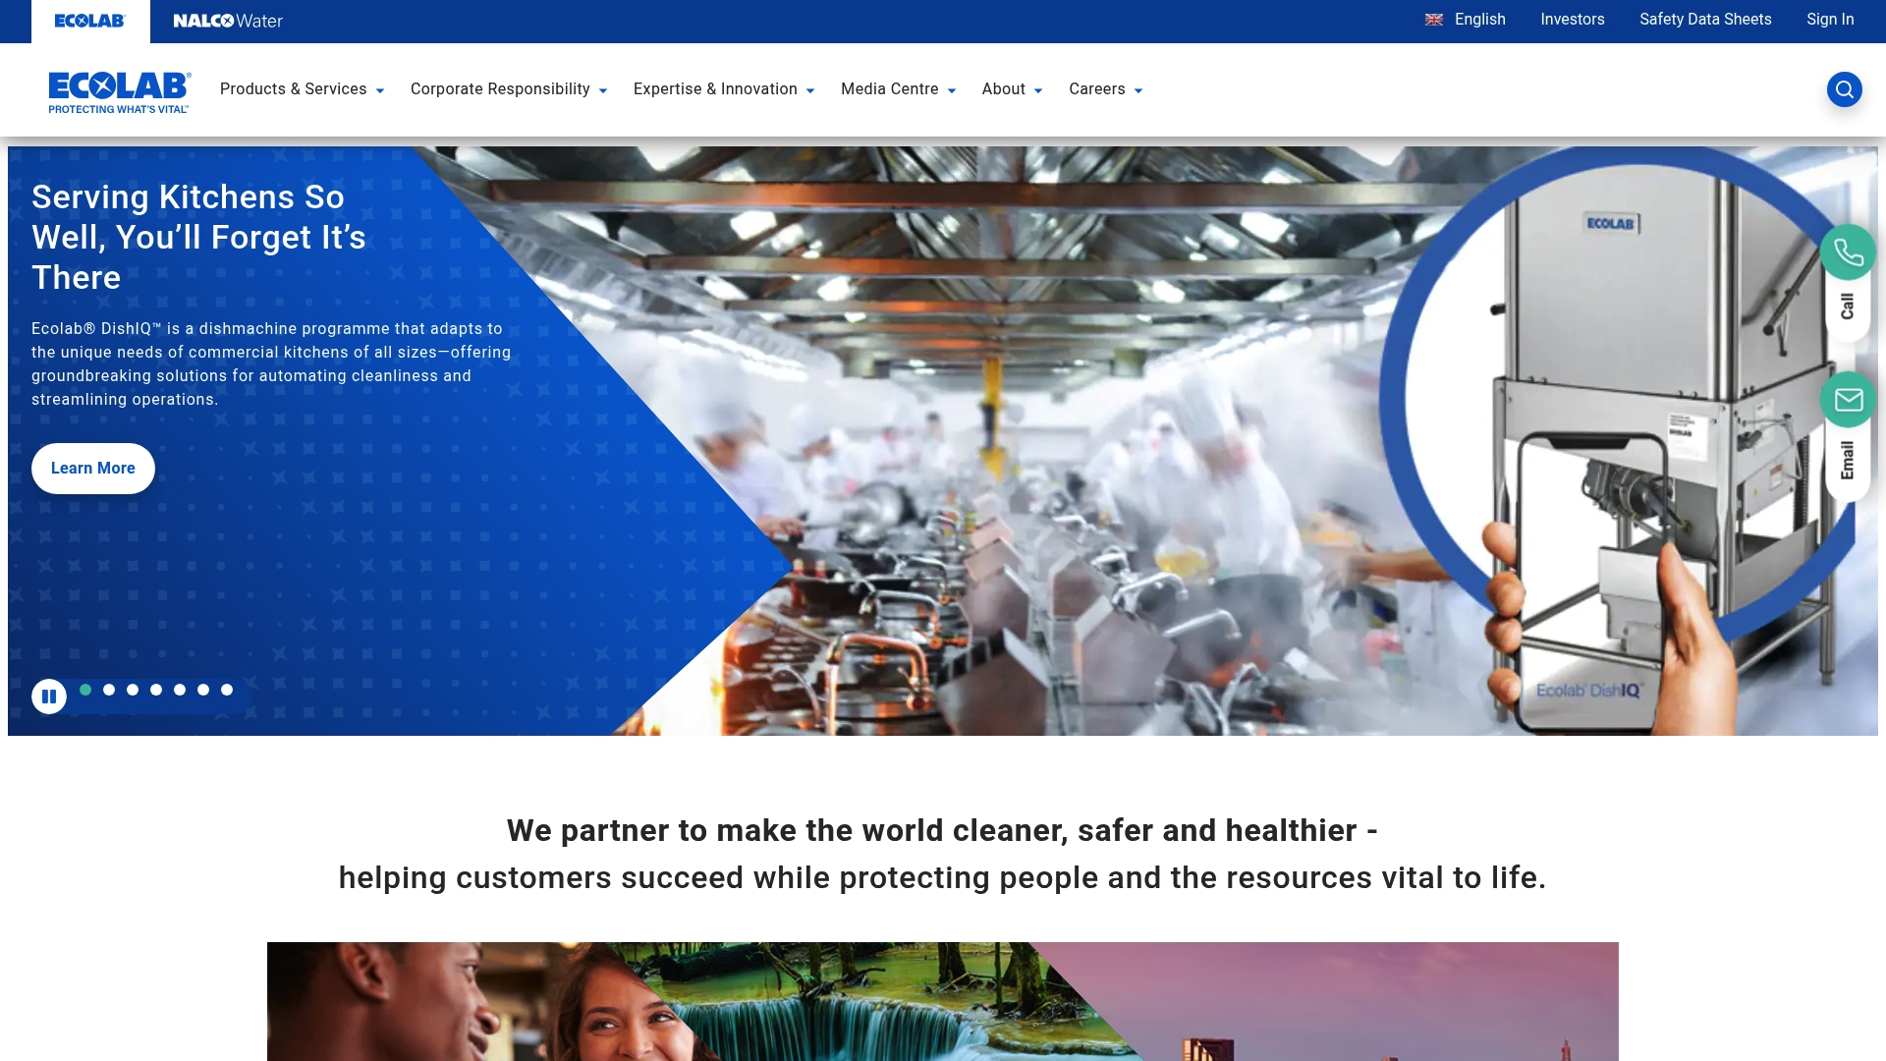Open the Careers menu
This screenshot has width=1886, height=1061.
1105,89
